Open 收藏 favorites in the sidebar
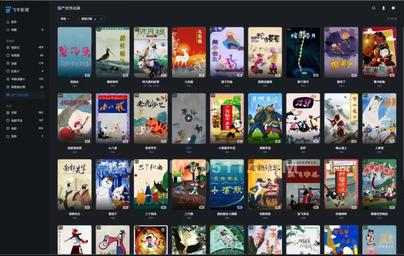Viewport: 404px width, 256px height. pos(14,30)
